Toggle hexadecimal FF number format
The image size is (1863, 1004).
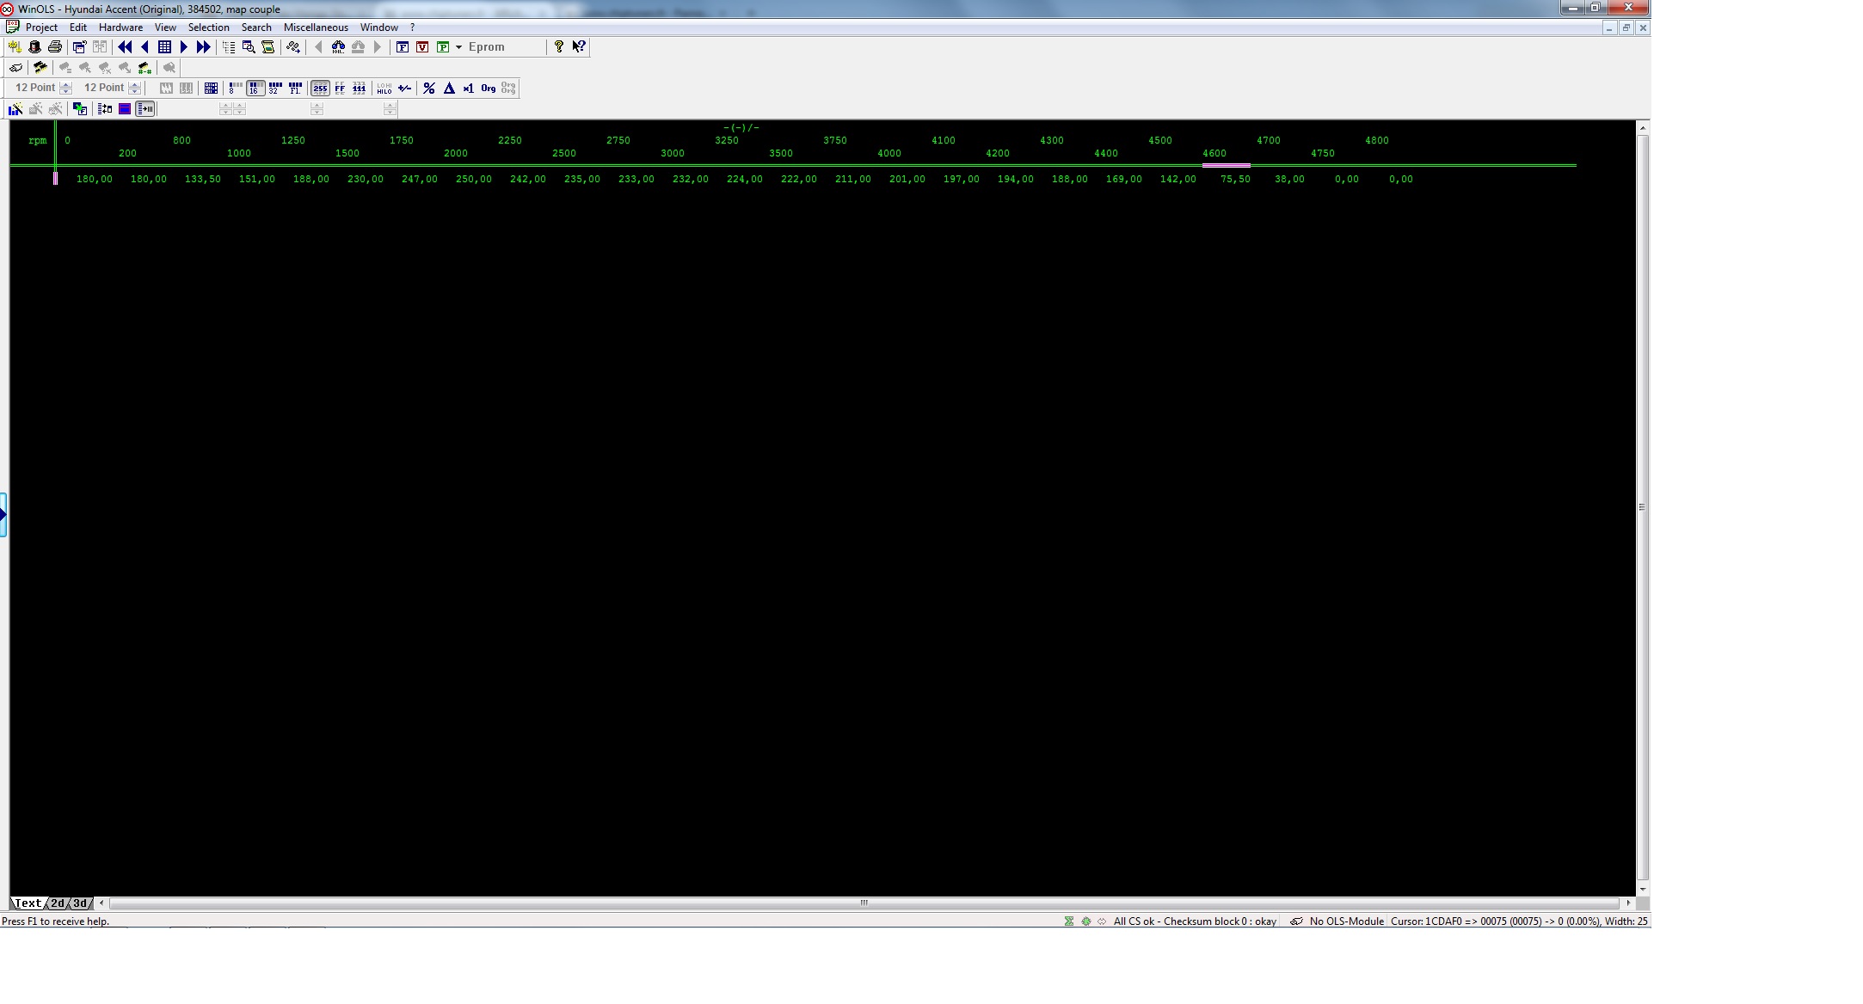coord(340,89)
